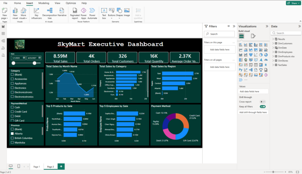Switch to Format visual pane icon
This screenshot has width=302, height=174.
253,36
